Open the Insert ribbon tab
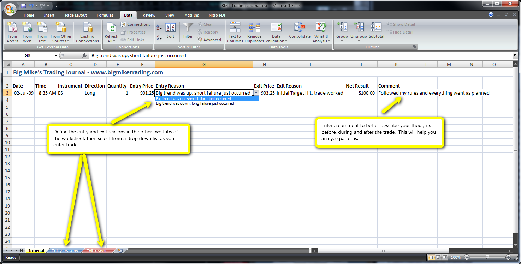Image resolution: width=521 pixels, height=264 pixels. pyautogui.click(x=49, y=15)
